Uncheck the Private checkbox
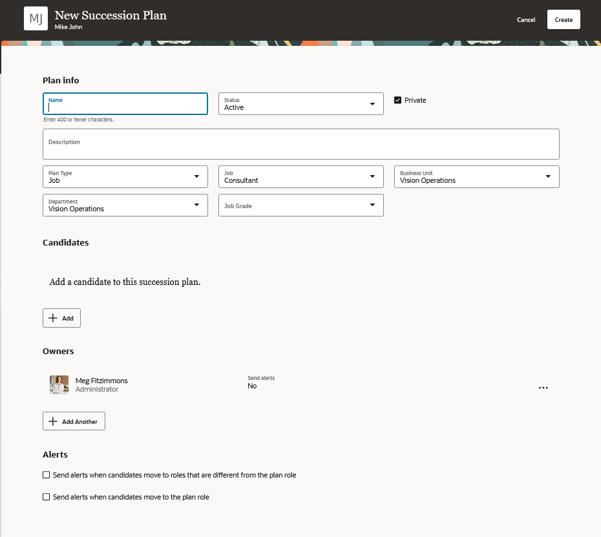The image size is (601, 537). (397, 100)
